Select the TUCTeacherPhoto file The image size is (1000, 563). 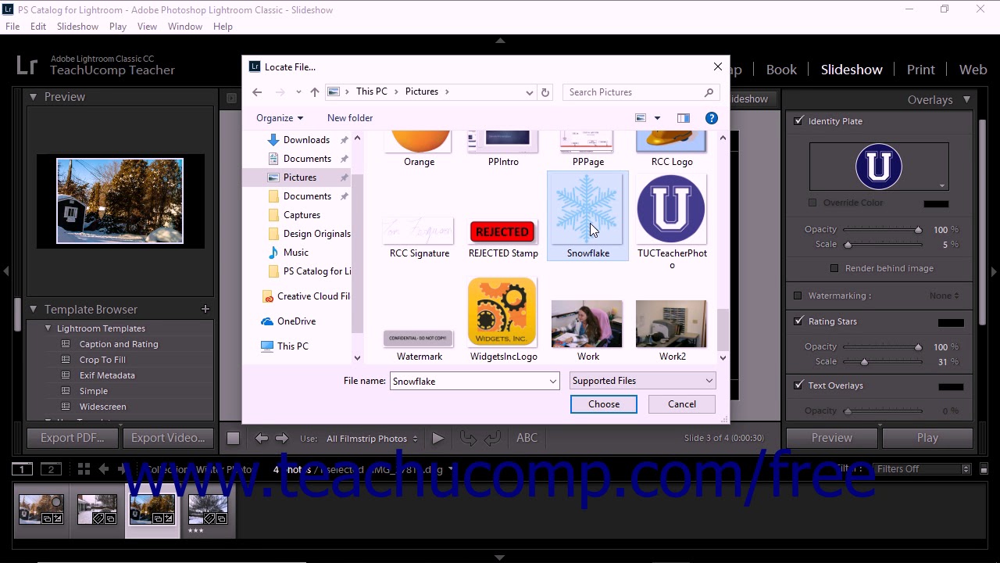(x=672, y=221)
